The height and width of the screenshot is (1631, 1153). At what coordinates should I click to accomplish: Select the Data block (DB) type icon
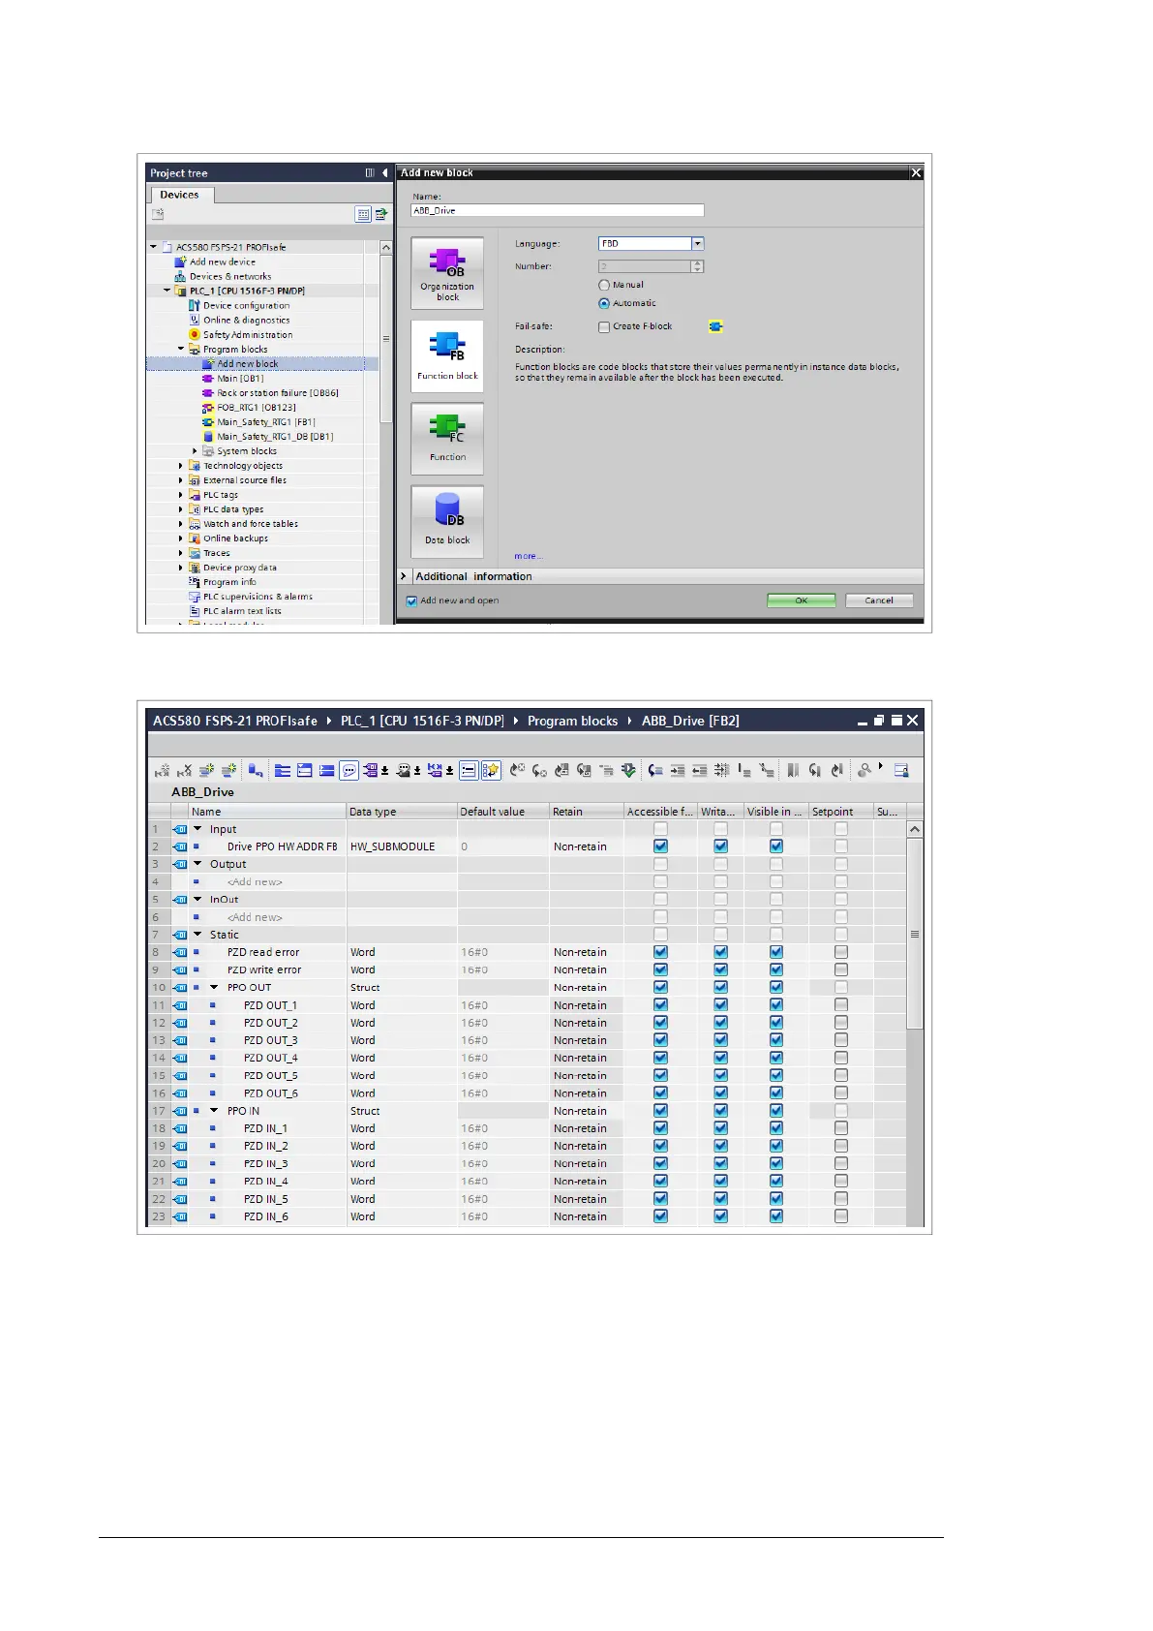[447, 520]
